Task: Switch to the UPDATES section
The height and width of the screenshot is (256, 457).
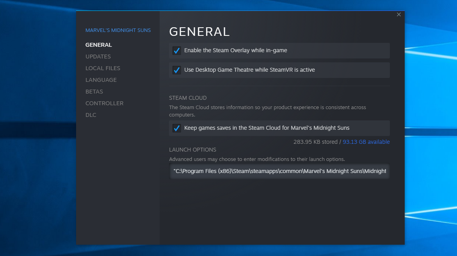Action: pos(98,56)
